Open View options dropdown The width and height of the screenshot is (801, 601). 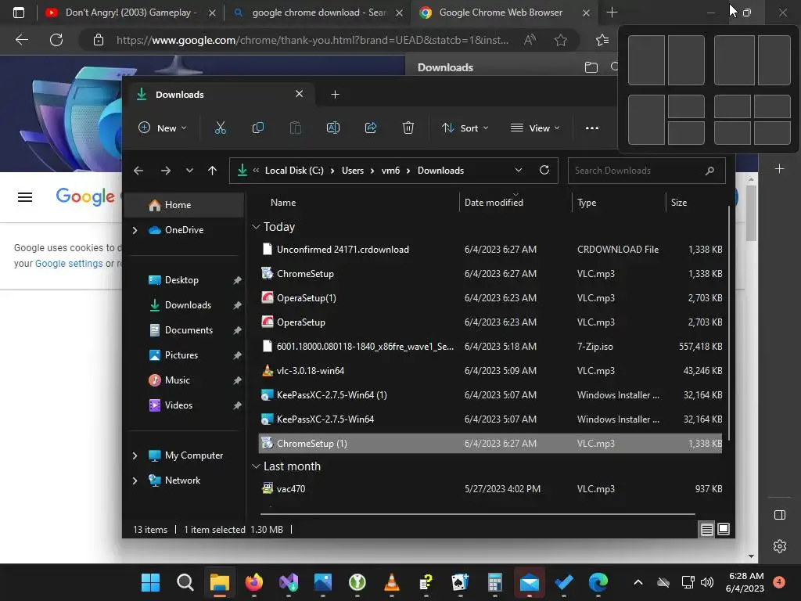pos(535,128)
